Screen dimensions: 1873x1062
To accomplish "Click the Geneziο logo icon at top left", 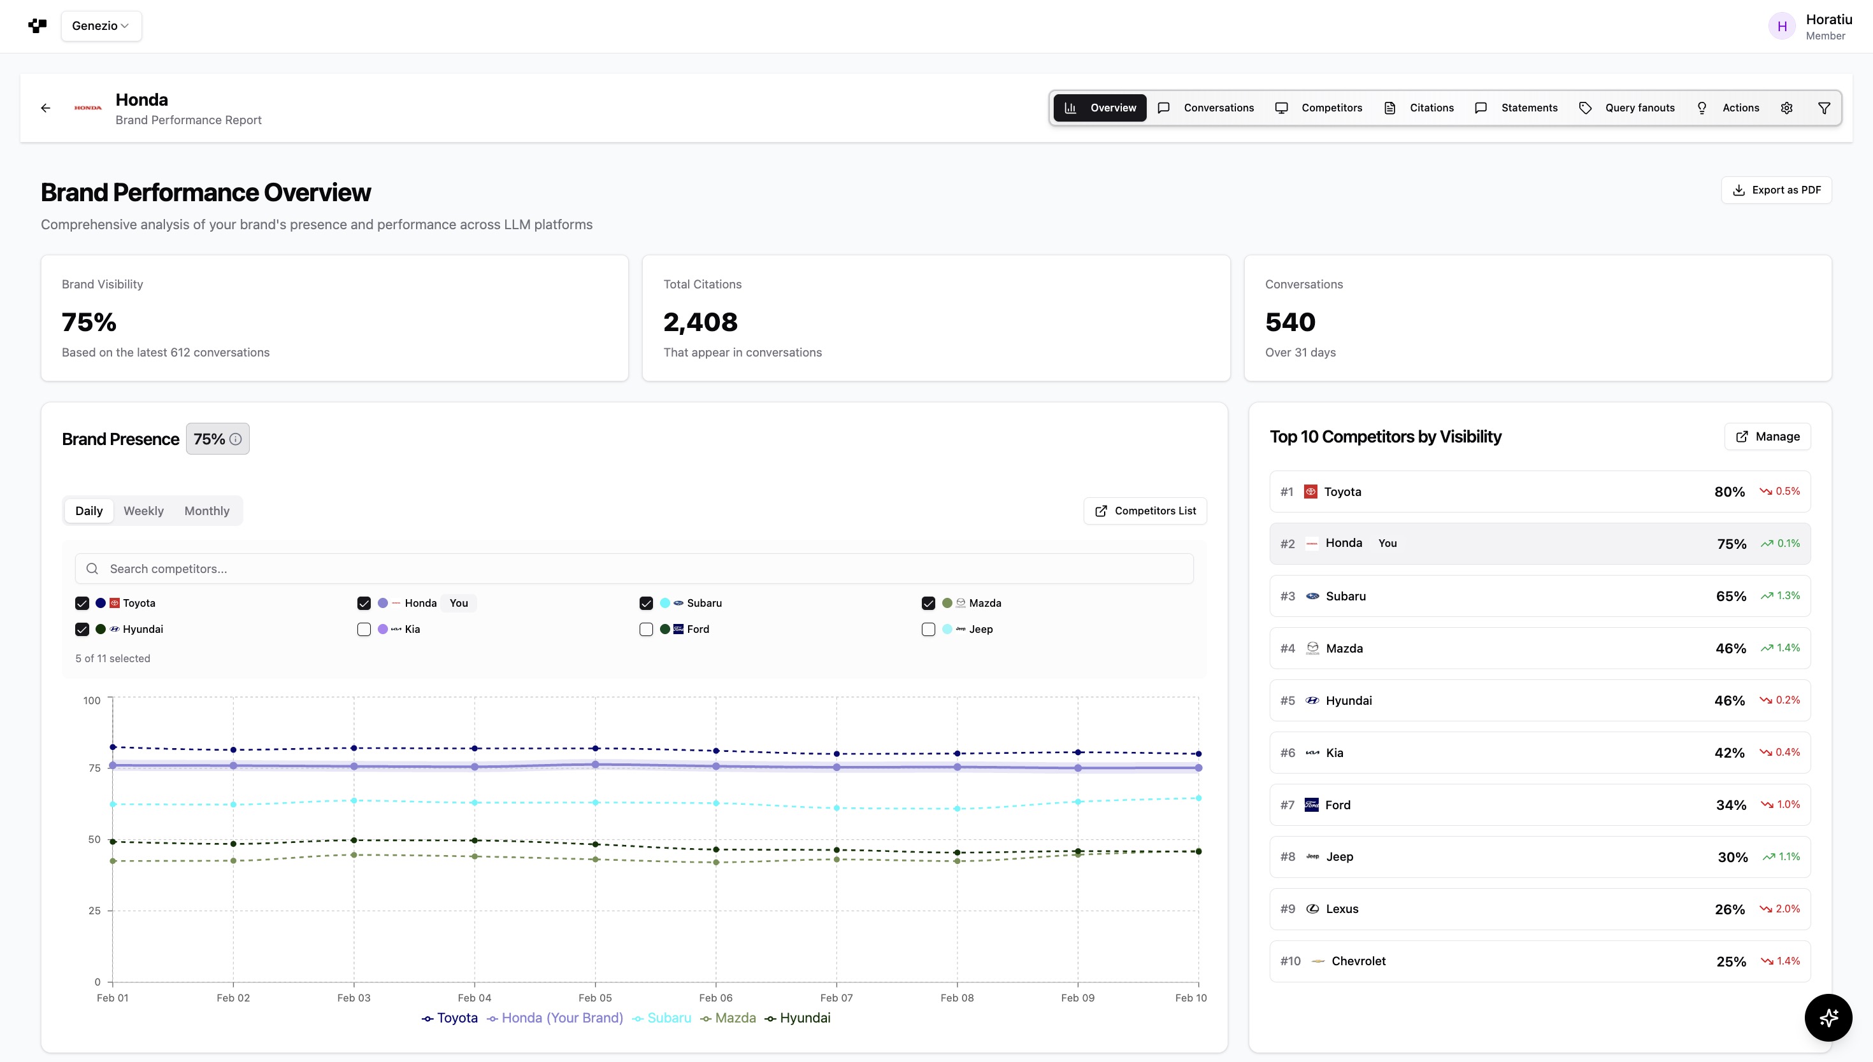I will (37, 25).
